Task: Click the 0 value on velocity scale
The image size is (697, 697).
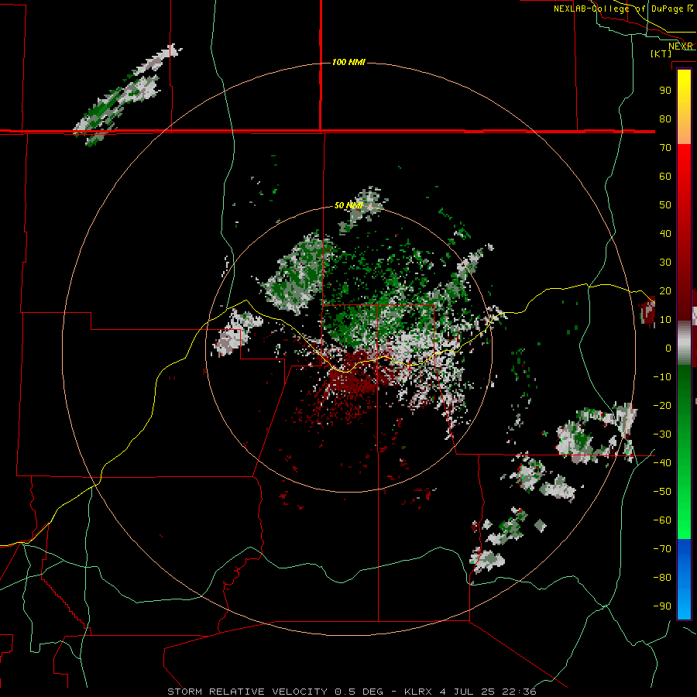Action: (x=668, y=348)
